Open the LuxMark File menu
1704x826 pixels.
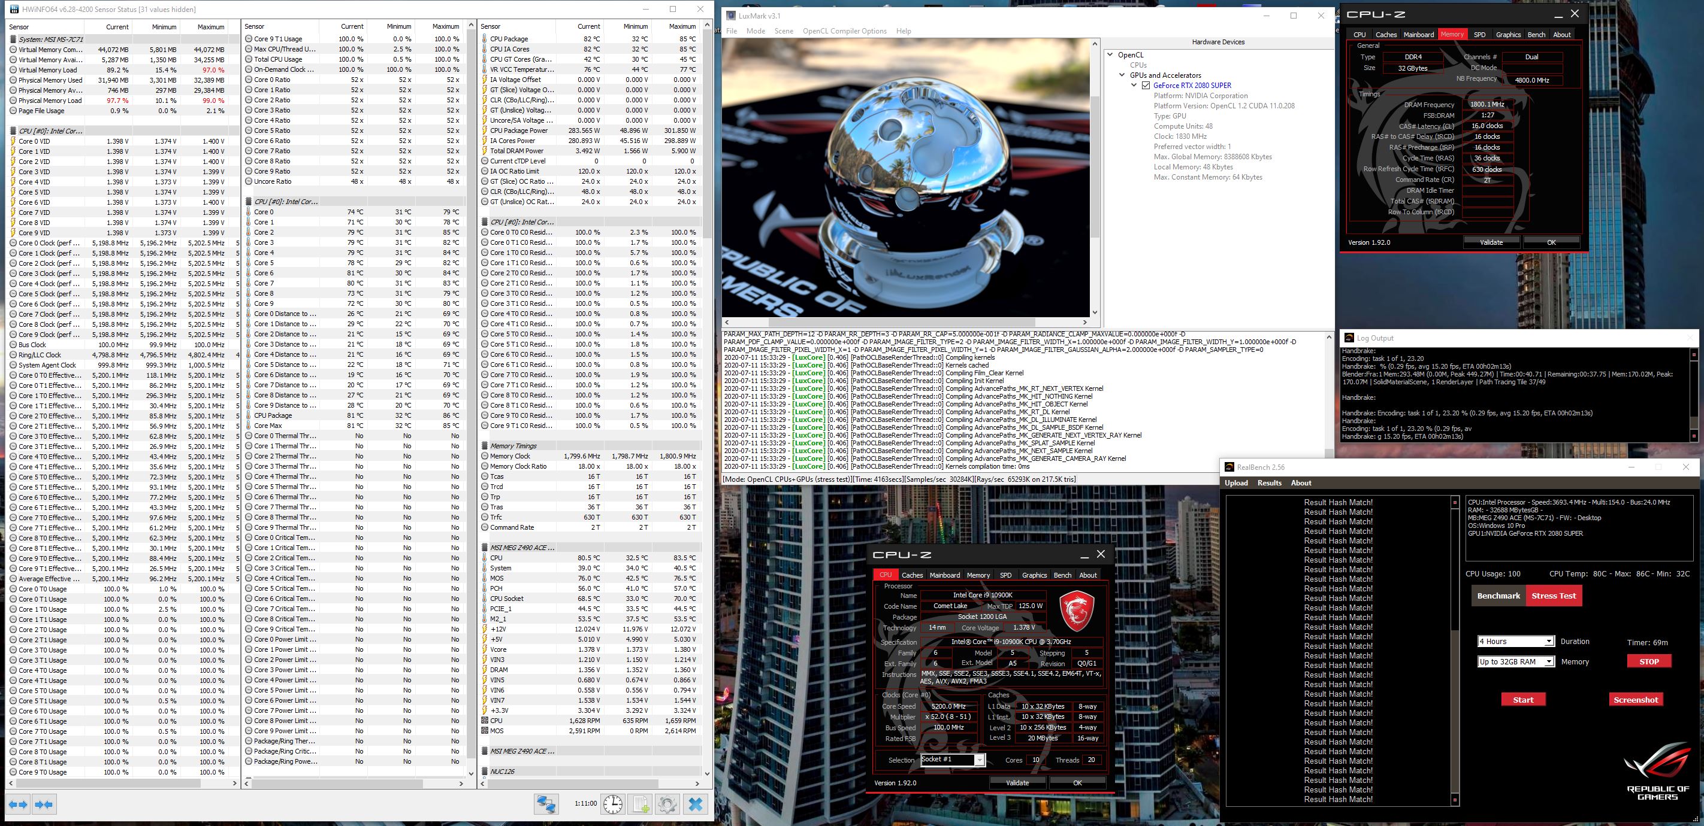pos(732,31)
